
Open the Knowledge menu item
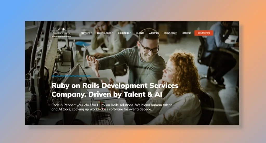(x=169, y=33)
